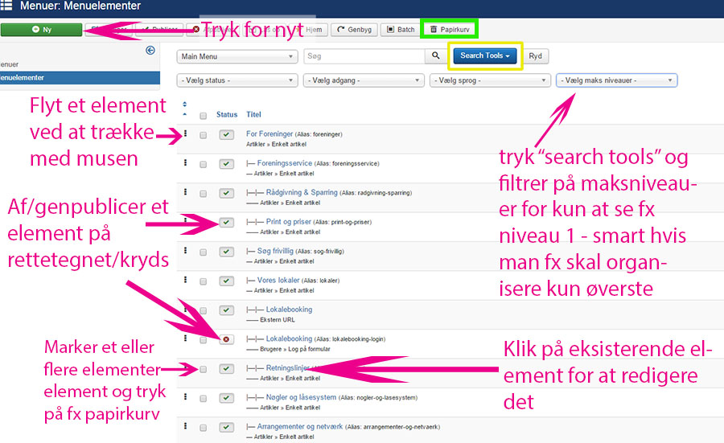Collapse the sidebar with the blue arrow icon
724x443 pixels.
(150, 51)
